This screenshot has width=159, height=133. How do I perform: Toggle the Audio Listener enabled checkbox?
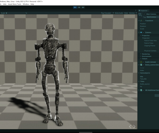(x=144, y=62)
